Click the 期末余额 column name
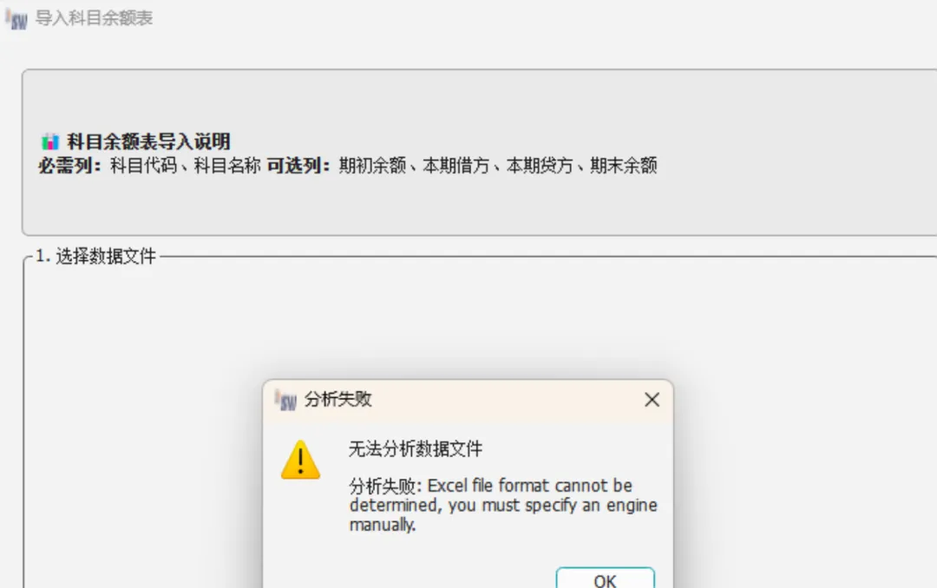This screenshot has width=937, height=588. click(624, 166)
